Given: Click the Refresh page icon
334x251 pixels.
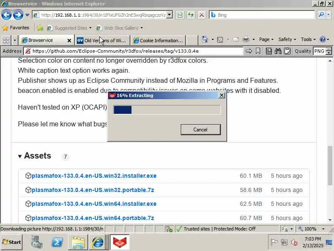Looking at the screenshot, I should (191, 15).
